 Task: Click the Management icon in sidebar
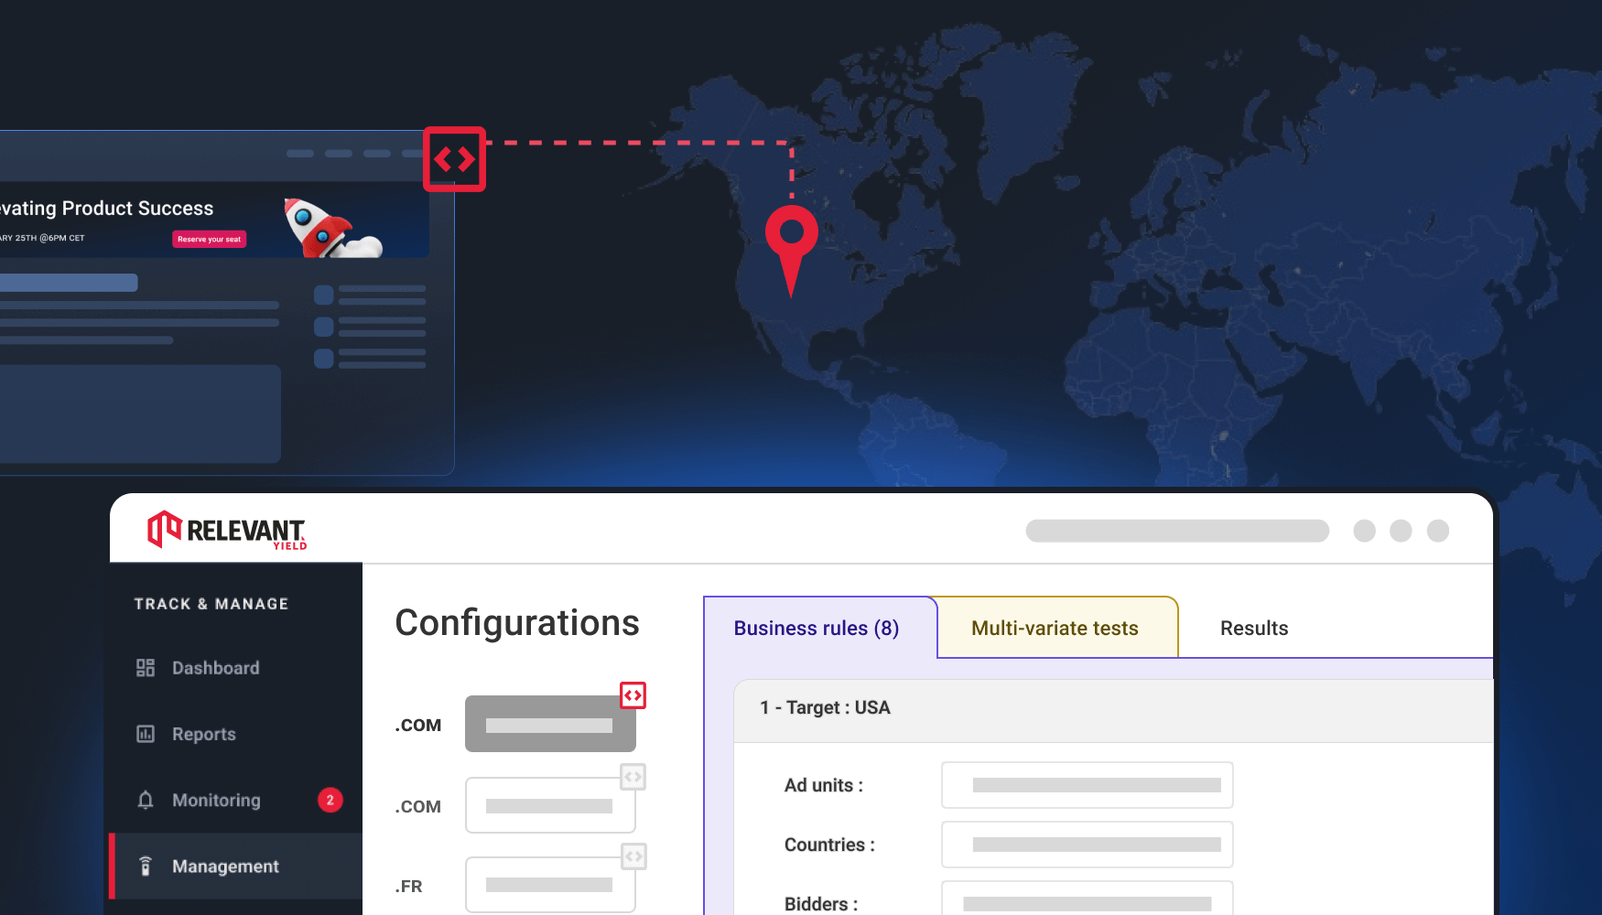tap(146, 866)
